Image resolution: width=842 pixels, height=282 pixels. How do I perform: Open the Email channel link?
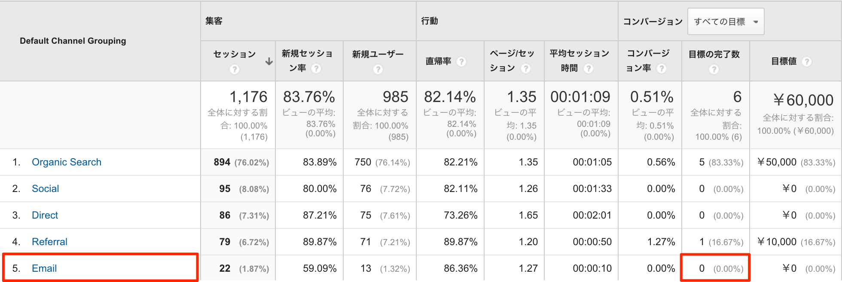click(x=44, y=268)
